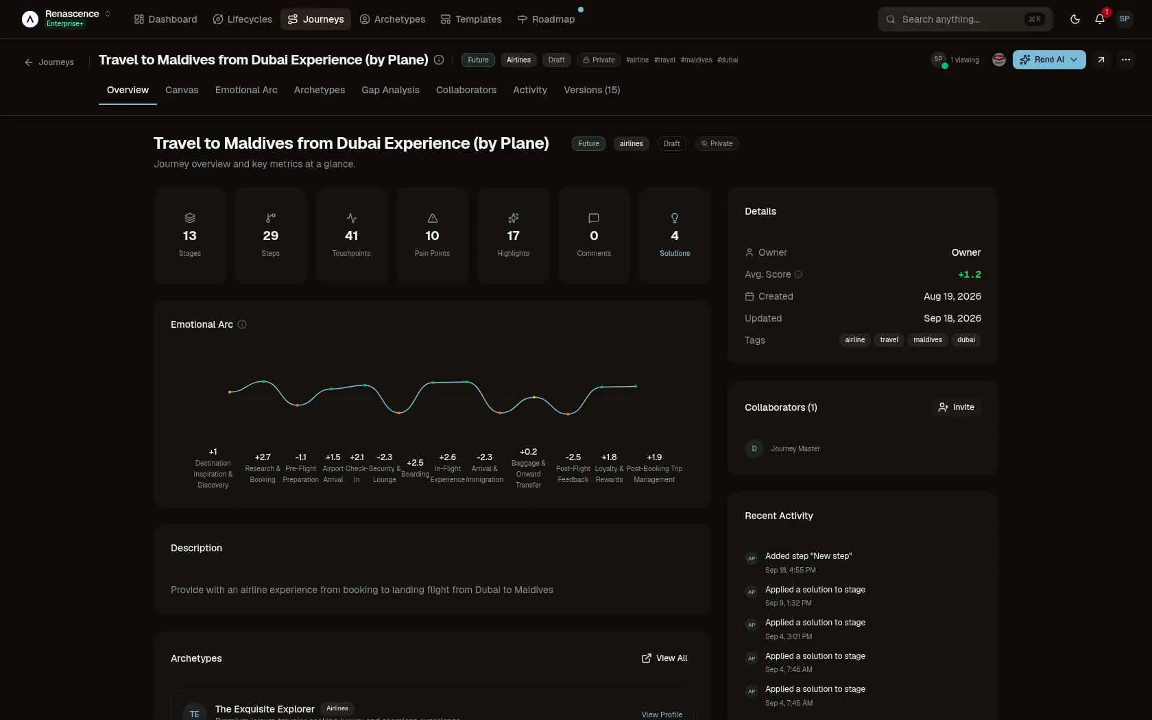This screenshot has width=1152, height=720.
Task: Go back to Journeys list
Action: (x=49, y=62)
